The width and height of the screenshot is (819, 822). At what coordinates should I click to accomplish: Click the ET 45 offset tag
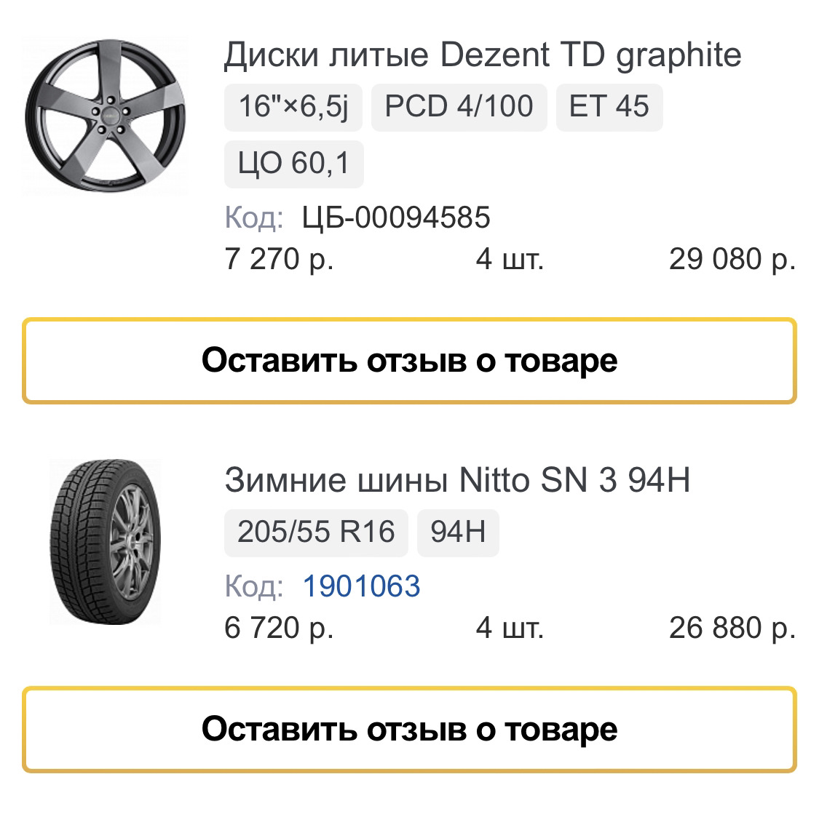[x=609, y=107]
